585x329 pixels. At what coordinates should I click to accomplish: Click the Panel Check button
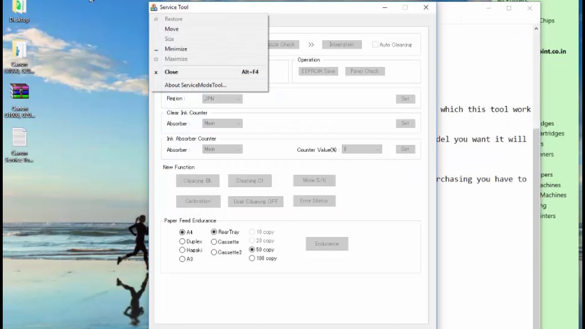365,71
